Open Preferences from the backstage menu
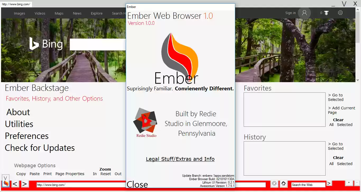This screenshot has height=192, width=361. [27, 136]
